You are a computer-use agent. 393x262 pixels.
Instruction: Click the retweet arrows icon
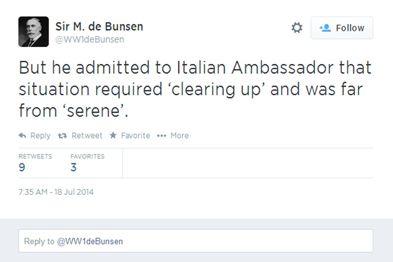point(63,136)
